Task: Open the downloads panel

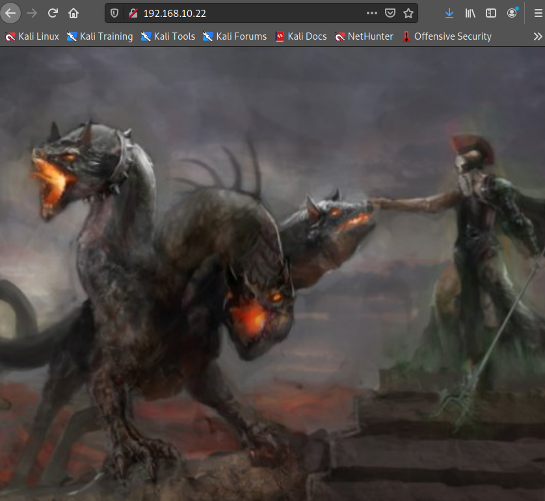Action: (x=449, y=13)
